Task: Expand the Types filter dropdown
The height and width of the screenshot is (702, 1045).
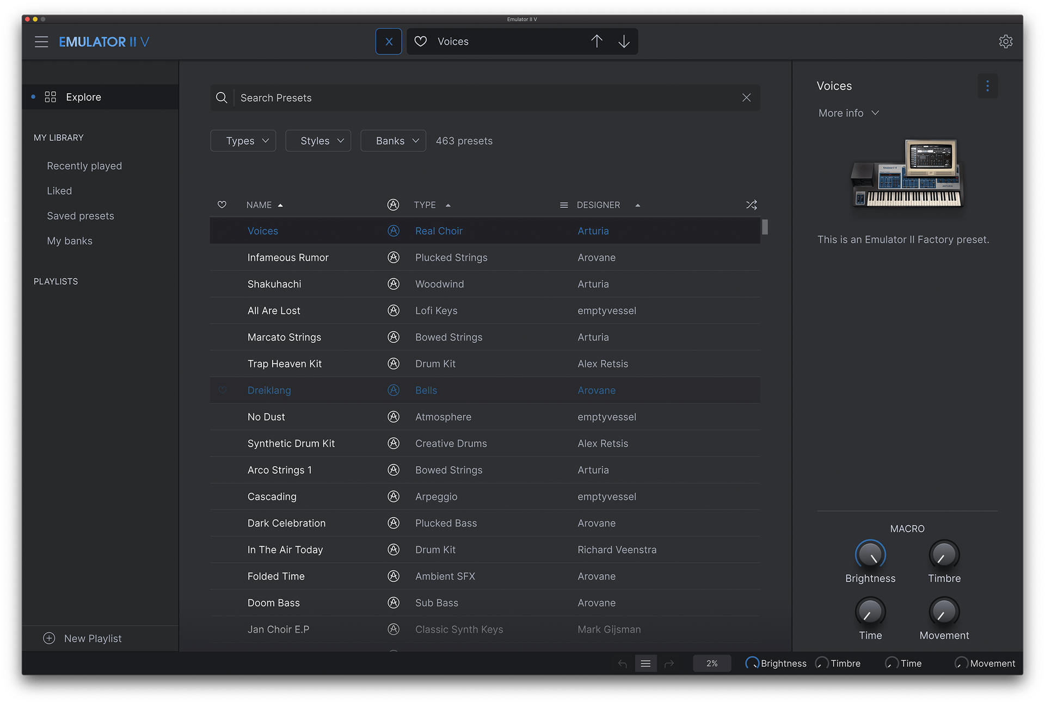Action: point(243,141)
